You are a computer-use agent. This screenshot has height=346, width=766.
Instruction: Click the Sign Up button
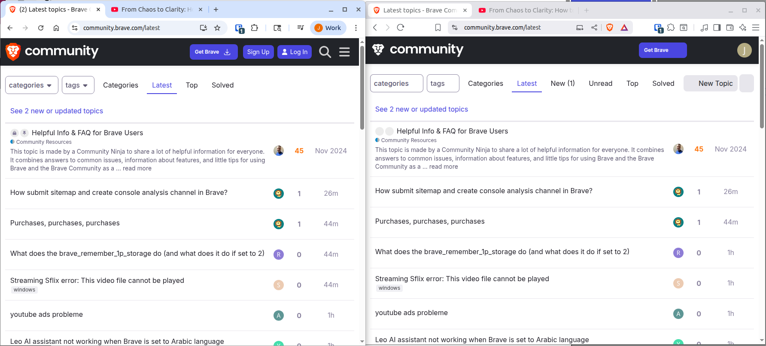[x=258, y=52]
